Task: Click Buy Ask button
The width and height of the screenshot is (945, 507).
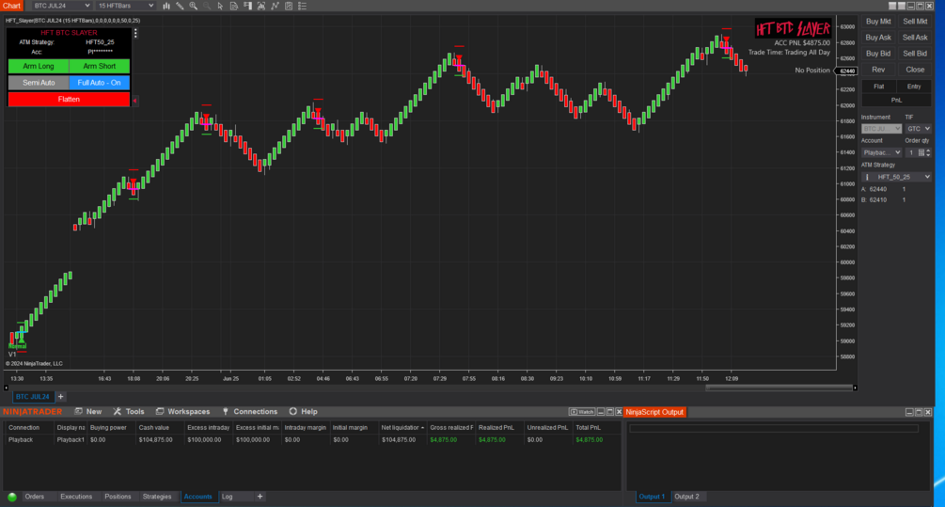Action: pos(878,38)
